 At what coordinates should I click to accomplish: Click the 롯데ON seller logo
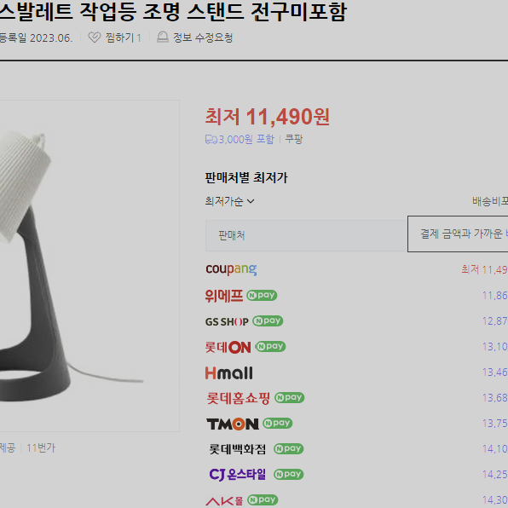coord(228,347)
